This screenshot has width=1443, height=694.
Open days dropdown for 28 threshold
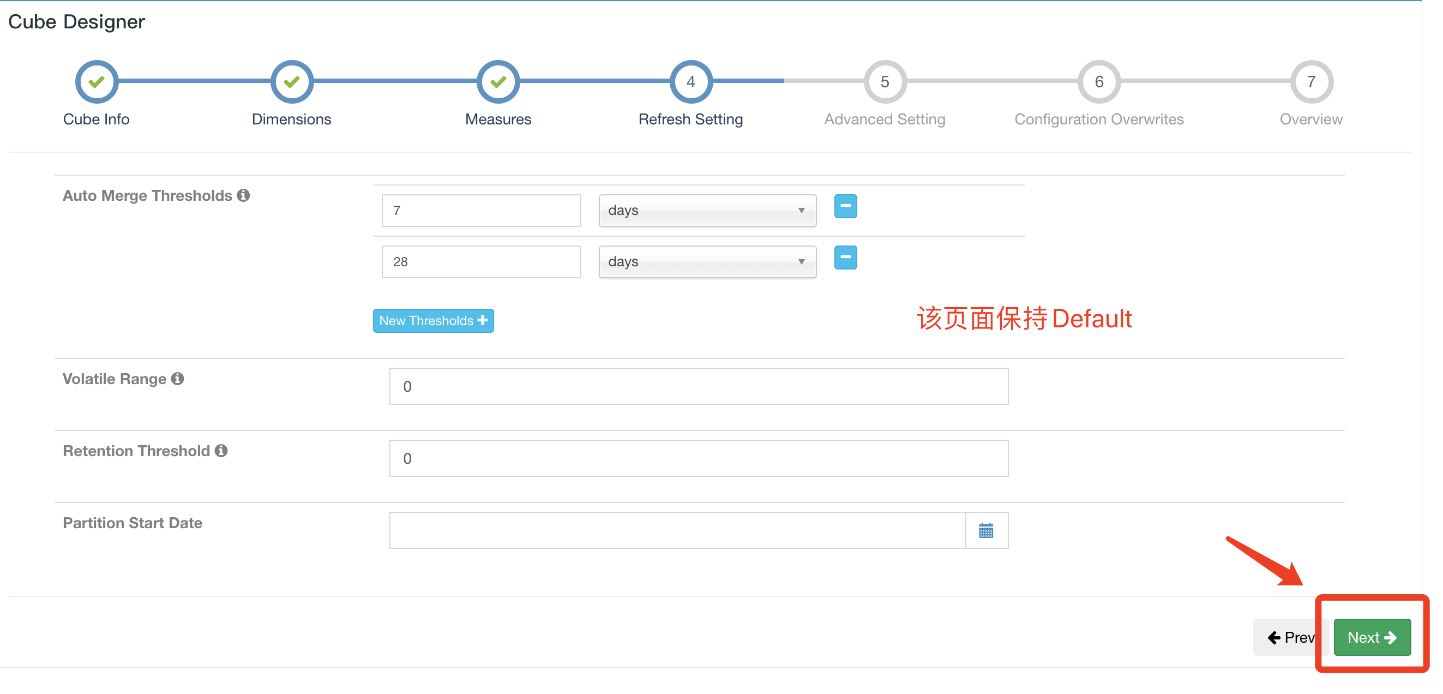[707, 262]
